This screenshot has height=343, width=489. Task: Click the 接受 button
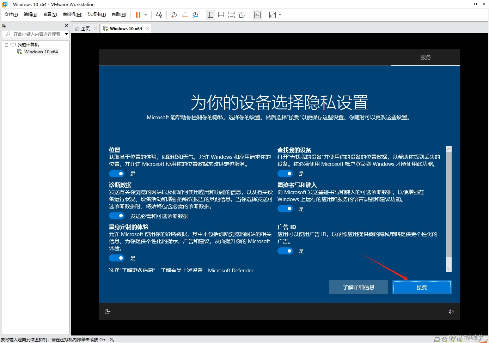(422, 287)
